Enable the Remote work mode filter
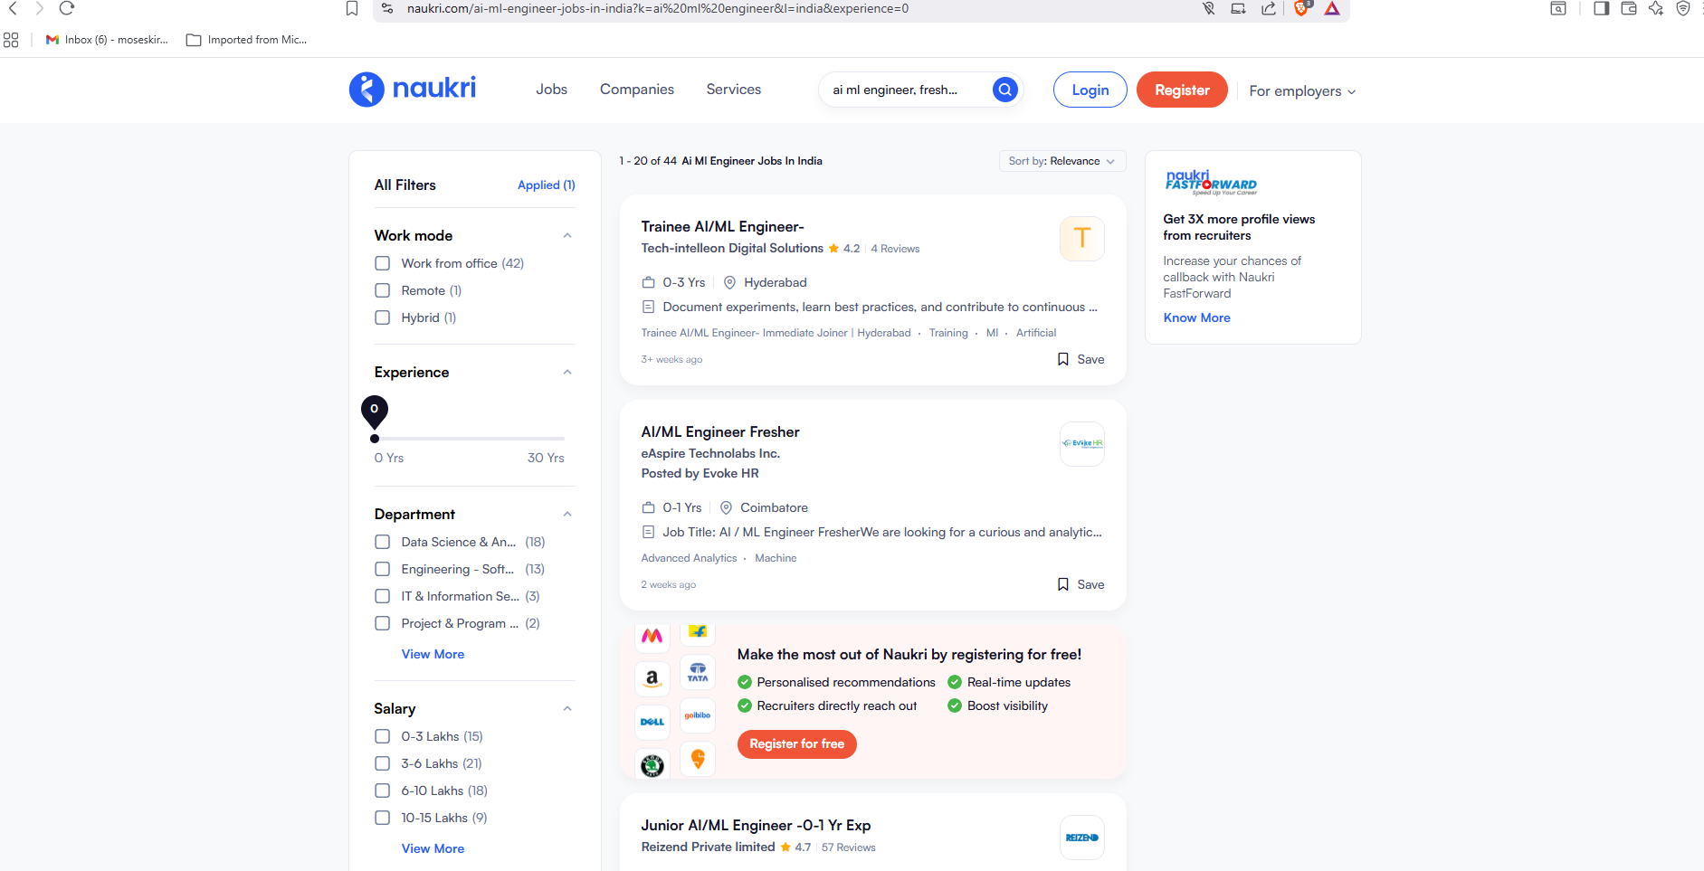 383,290
